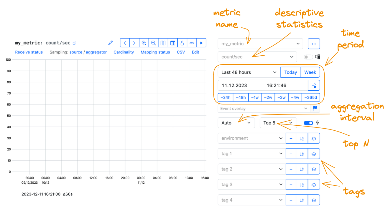Viewport: 388px width, 211px height.
Task: Click the lock icon in chart toolbar
Action: 182,43
